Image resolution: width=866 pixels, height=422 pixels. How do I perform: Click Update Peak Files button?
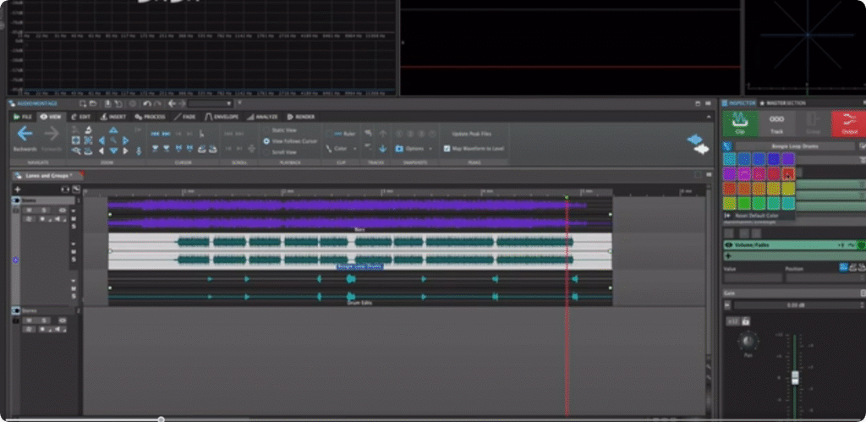pos(471,134)
